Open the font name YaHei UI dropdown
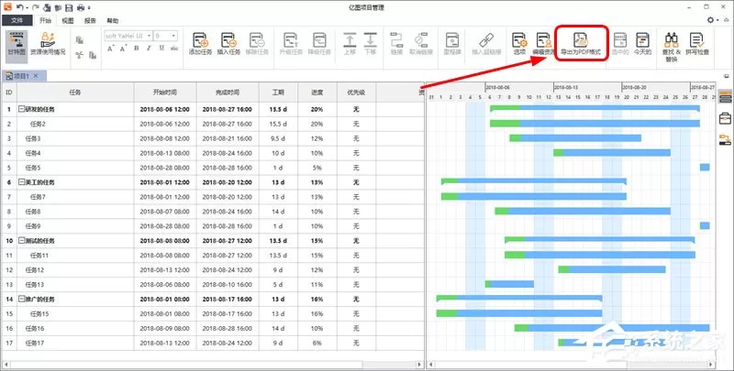734x371 pixels. [x=128, y=36]
